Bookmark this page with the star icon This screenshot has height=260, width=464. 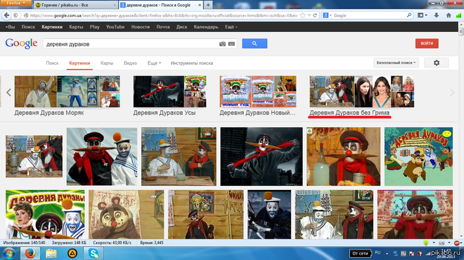302,15
